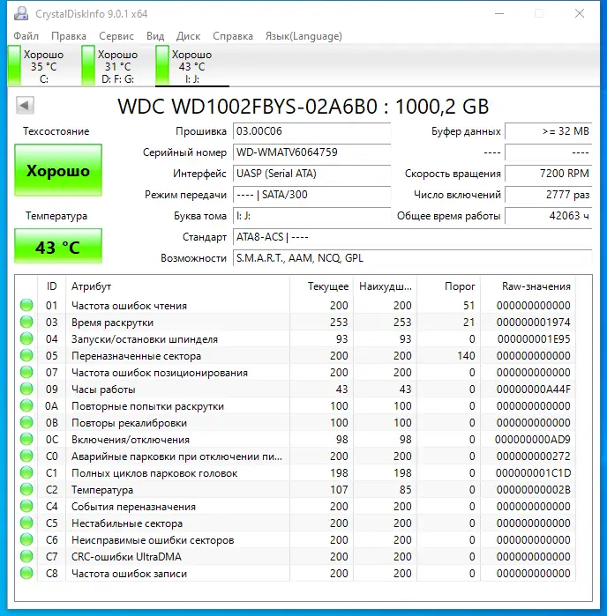607x616 pixels.
Task: Open the Язык(Language) menu
Action: (x=303, y=36)
